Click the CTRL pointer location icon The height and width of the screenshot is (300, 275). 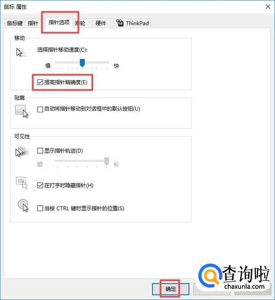click(23, 205)
